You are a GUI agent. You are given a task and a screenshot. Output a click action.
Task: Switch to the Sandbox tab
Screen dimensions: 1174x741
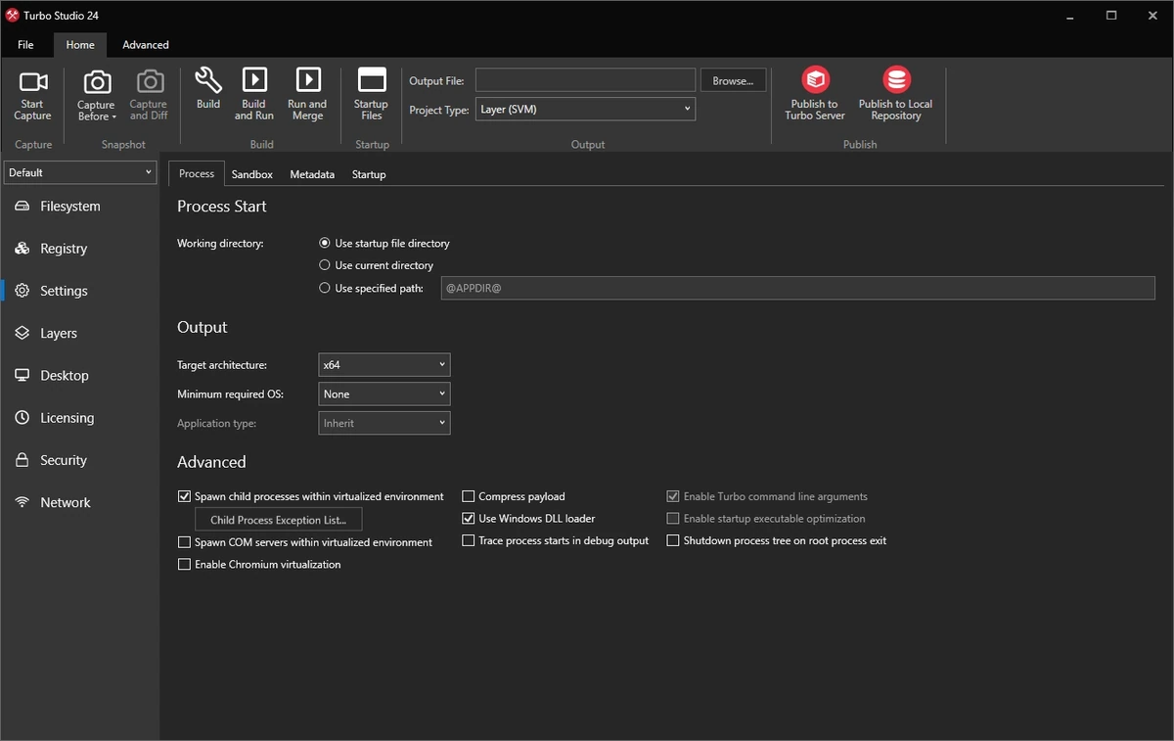(252, 174)
